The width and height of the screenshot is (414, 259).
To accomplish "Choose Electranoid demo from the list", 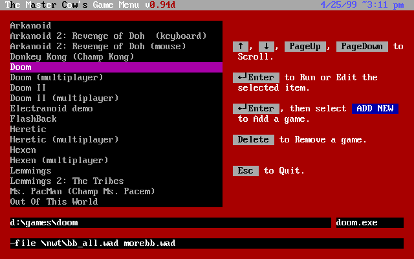I will [116, 108].
